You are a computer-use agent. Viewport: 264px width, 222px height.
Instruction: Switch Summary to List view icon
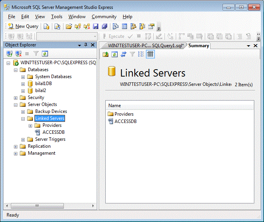click(141, 54)
